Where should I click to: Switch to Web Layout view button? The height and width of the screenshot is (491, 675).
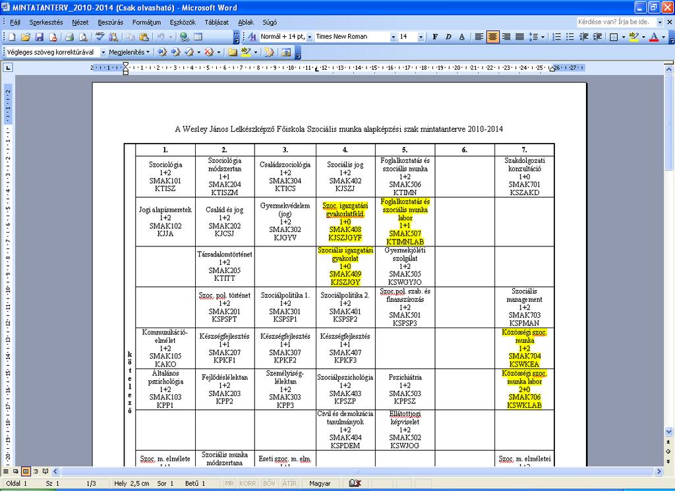pos(16,471)
